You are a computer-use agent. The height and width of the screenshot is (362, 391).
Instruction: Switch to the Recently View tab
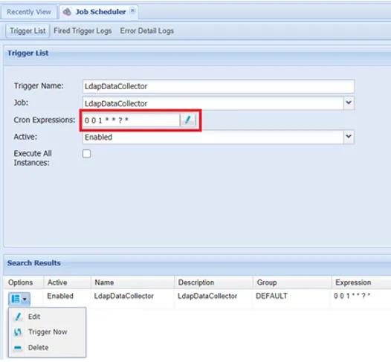pos(29,12)
